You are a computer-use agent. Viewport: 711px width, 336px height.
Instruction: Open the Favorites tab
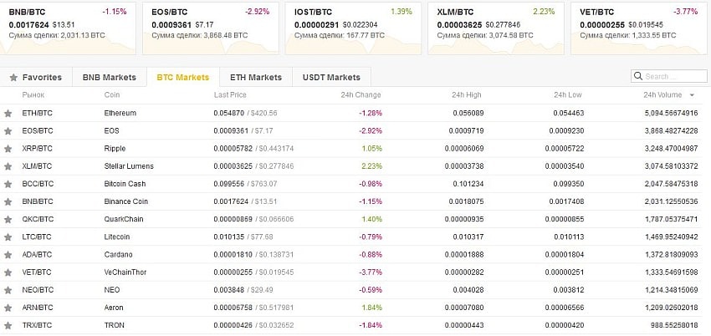[x=35, y=78]
